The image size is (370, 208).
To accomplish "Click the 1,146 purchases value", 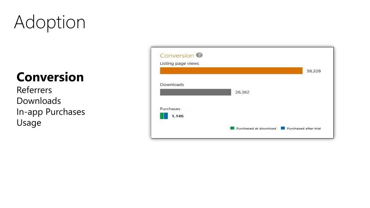I will coord(178,116).
